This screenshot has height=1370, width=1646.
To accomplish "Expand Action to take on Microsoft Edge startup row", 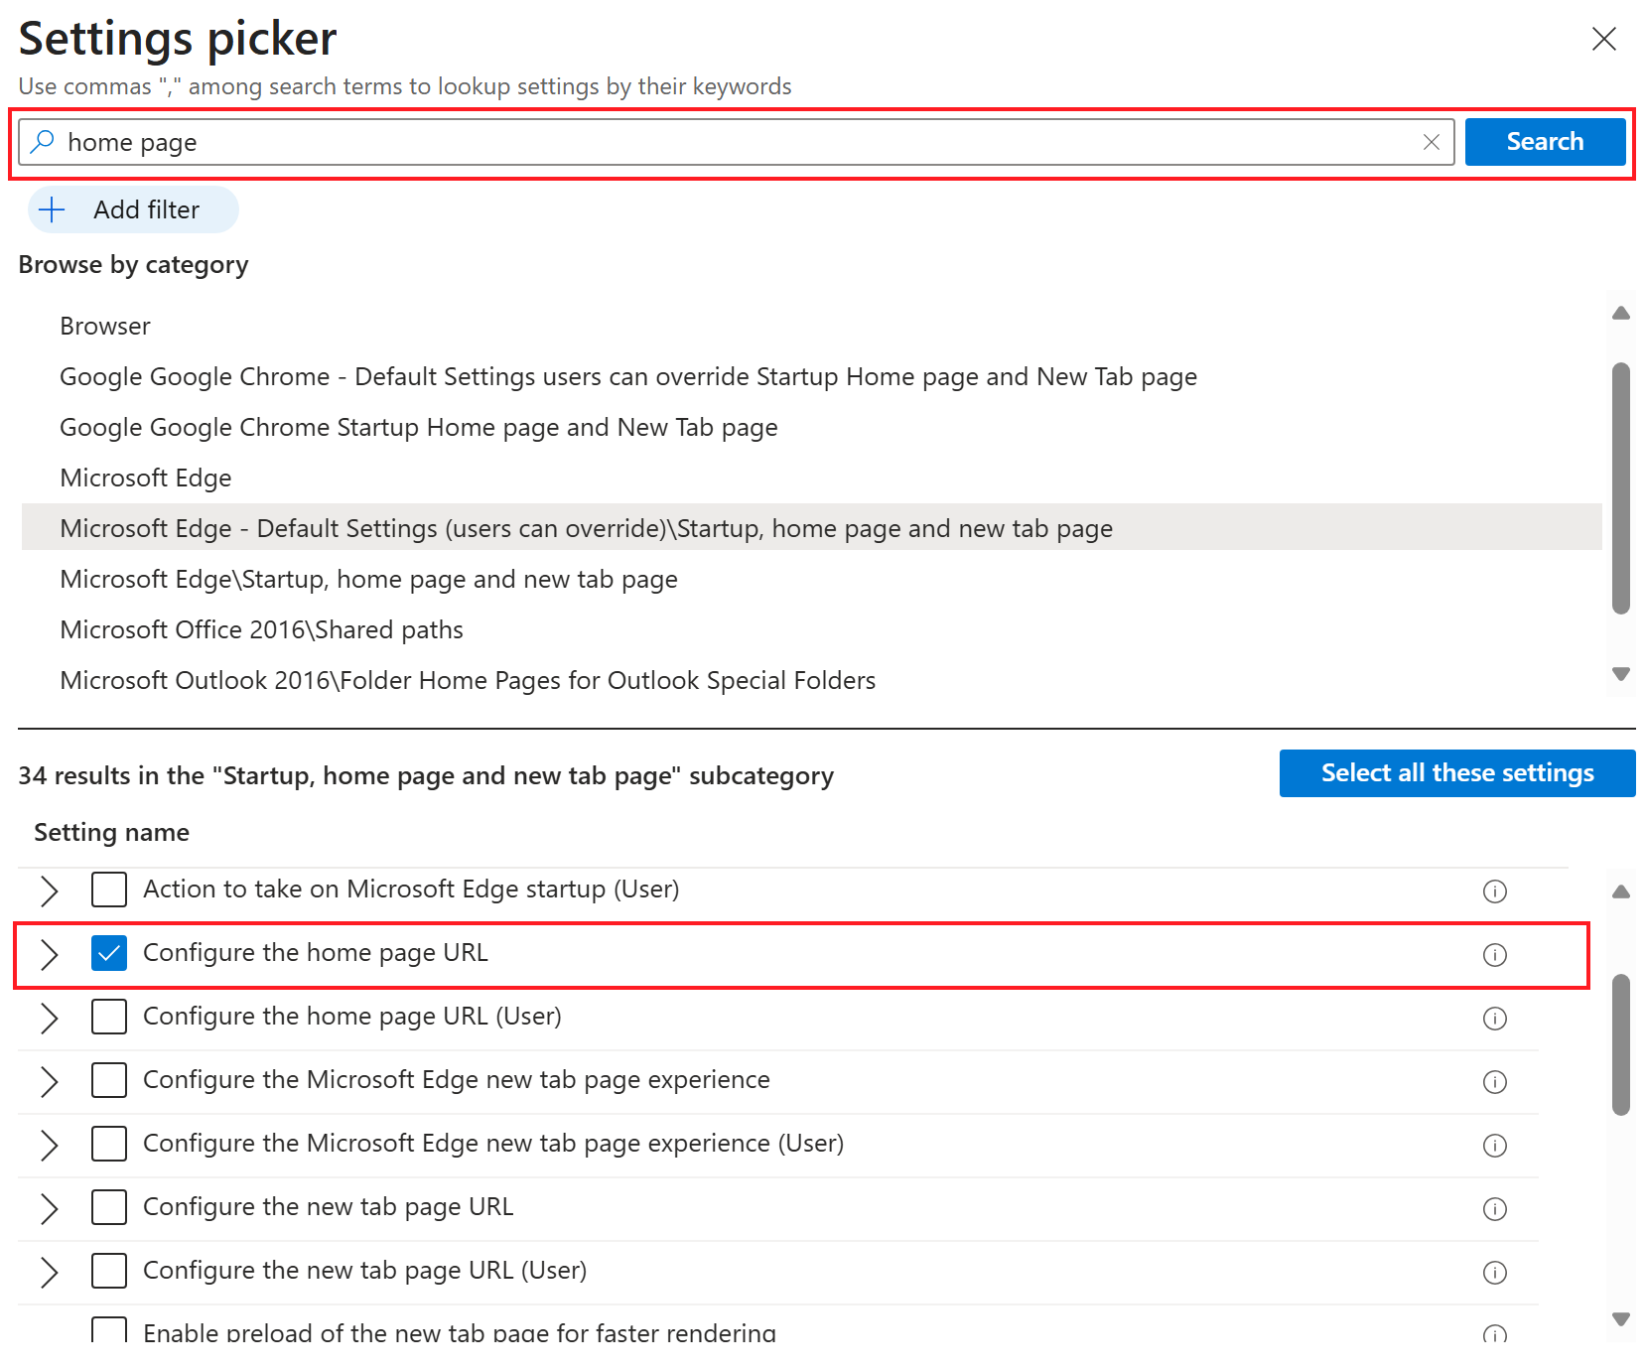I will click(x=49, y=890).
